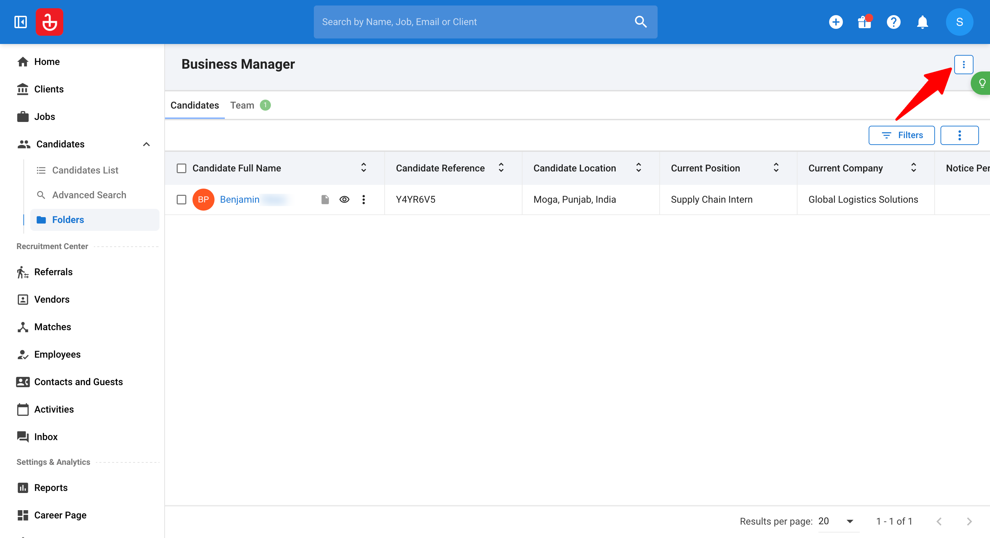Click the BP candidate avatar

203,199
